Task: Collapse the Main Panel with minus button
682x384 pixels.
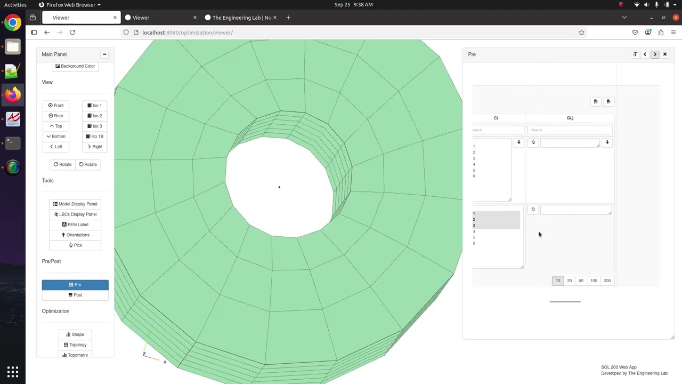Action: coord(104,54)
